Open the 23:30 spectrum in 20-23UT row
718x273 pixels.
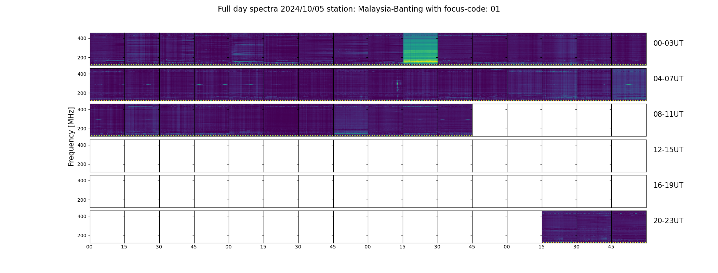[594, 227]
